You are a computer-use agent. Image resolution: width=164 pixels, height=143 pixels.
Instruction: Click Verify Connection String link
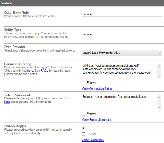click(x=96, y=88)
